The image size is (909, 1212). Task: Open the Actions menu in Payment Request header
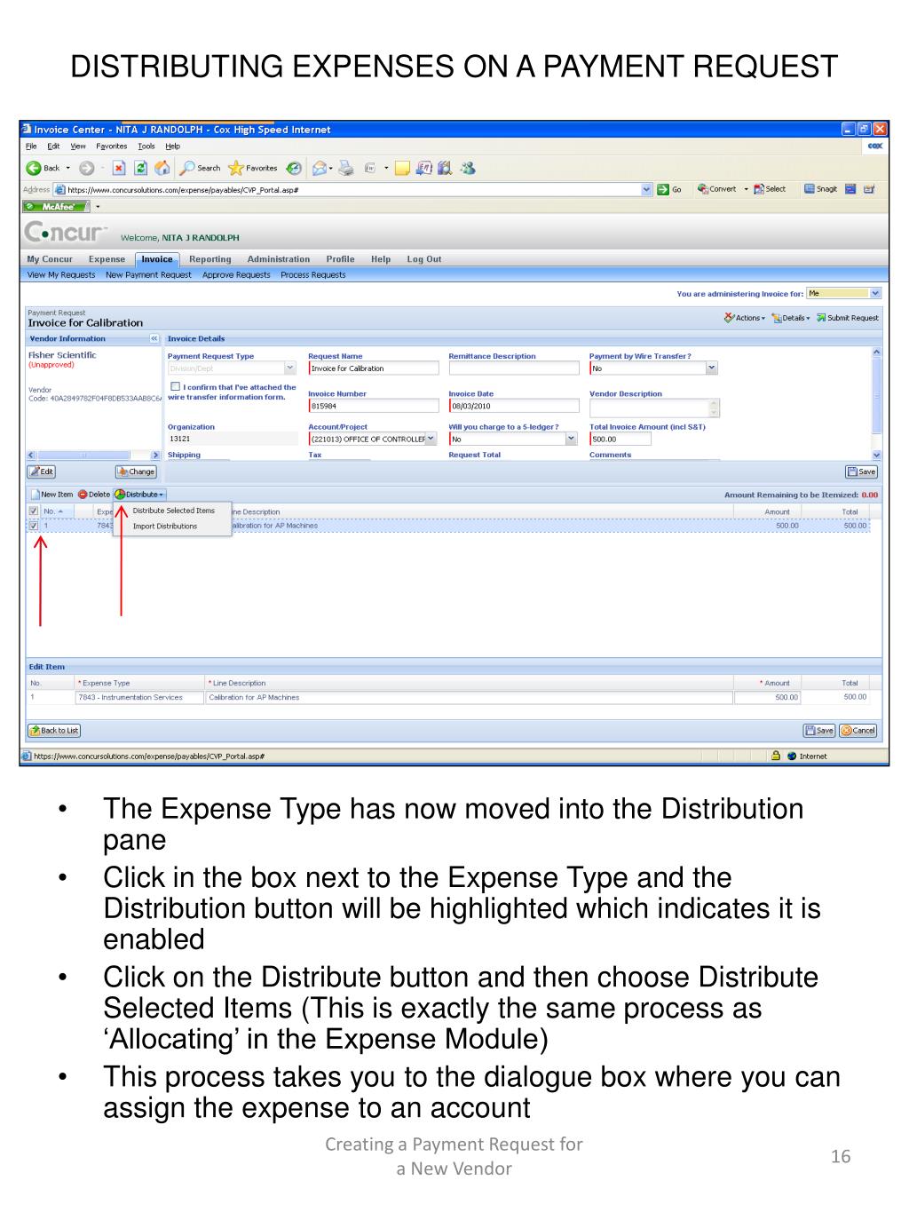(744, 318)
